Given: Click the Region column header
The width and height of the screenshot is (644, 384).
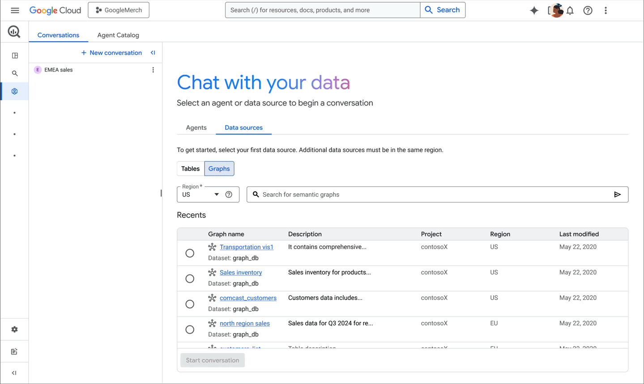Looking at the screenshot, I should click(500, 234).
